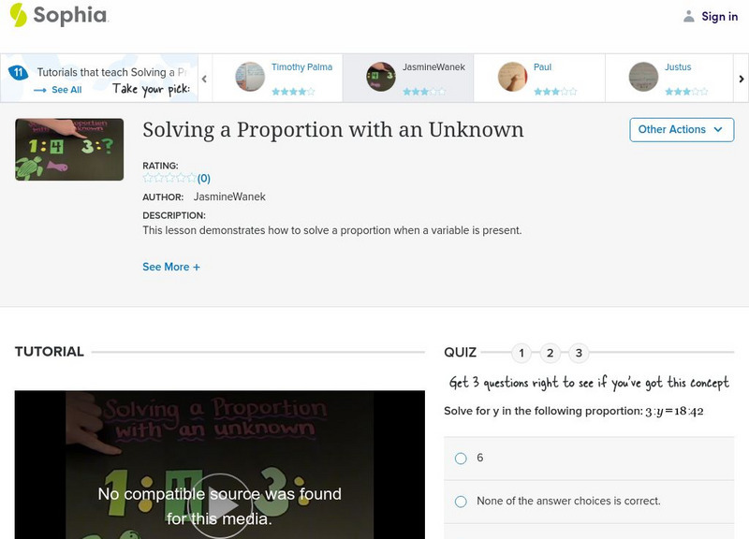Jump to quiz question 3
This screenshot has height=539, width=749.
click(x=579, y=353)
